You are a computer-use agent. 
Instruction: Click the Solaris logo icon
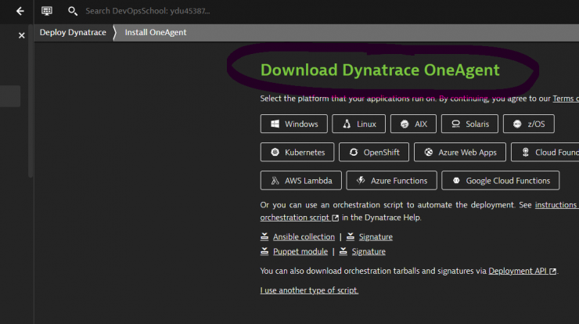(x=455, y=124)
